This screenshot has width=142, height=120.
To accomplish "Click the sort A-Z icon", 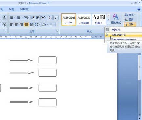I will click(x=50, y=17).
